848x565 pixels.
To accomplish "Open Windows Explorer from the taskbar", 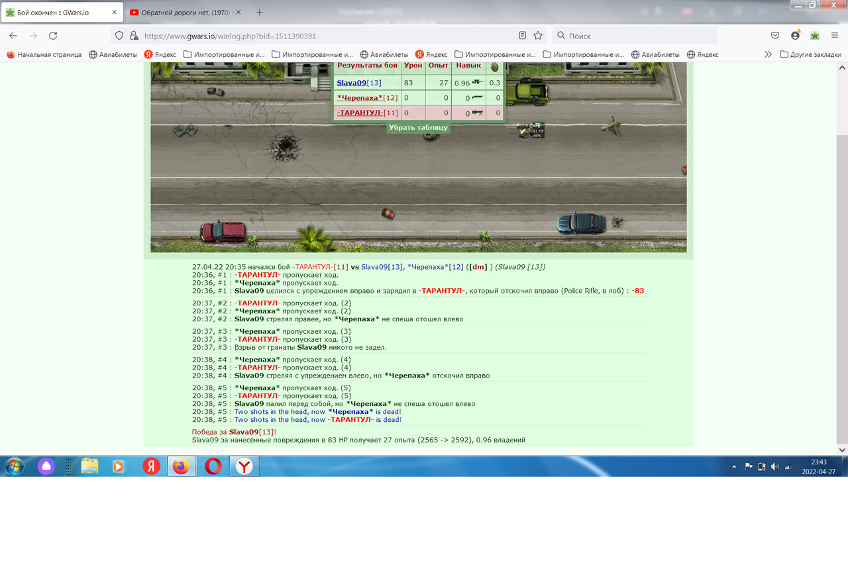I will point(89,466).
